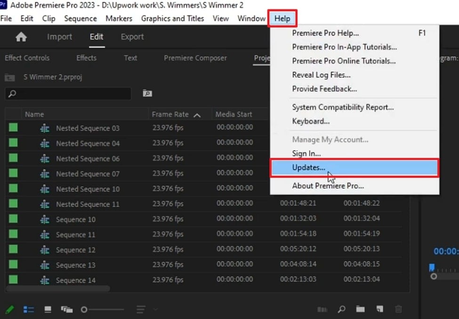Click the find-bin folder icon beside search
The width and height of the screenshot is (459, 319).
(147, 93)
